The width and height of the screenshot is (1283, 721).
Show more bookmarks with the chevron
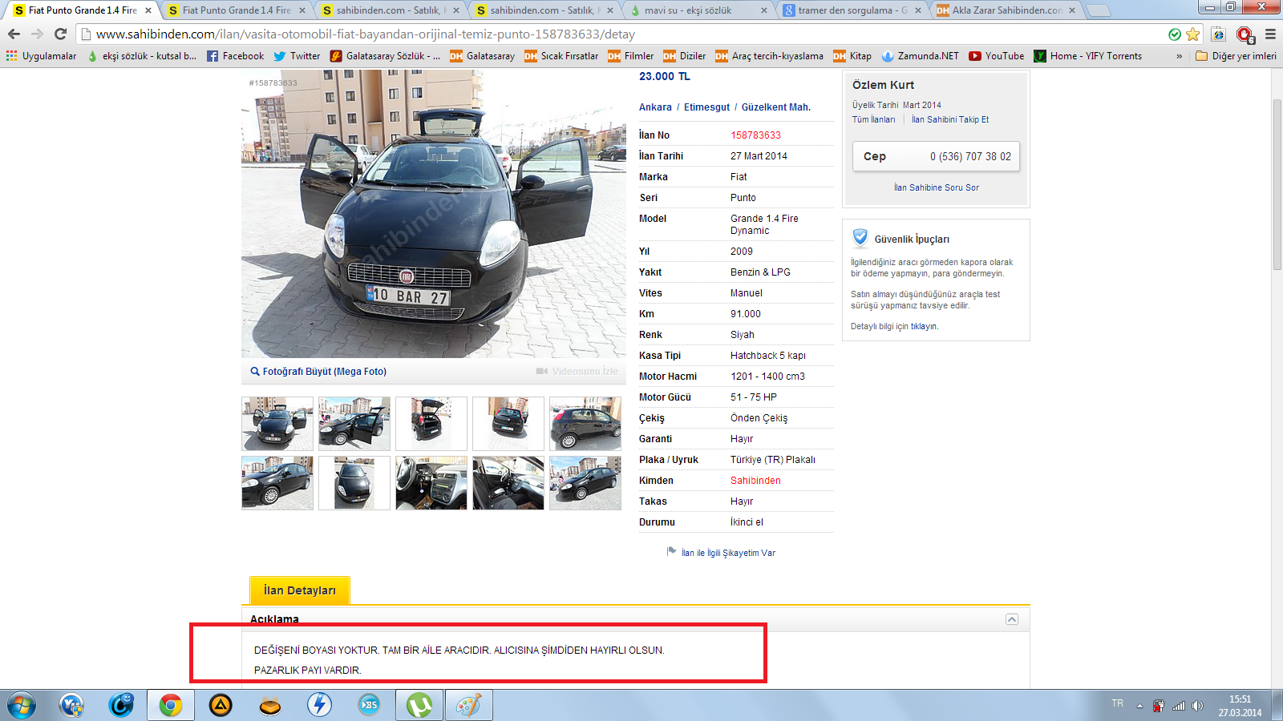pos(1179,56)
